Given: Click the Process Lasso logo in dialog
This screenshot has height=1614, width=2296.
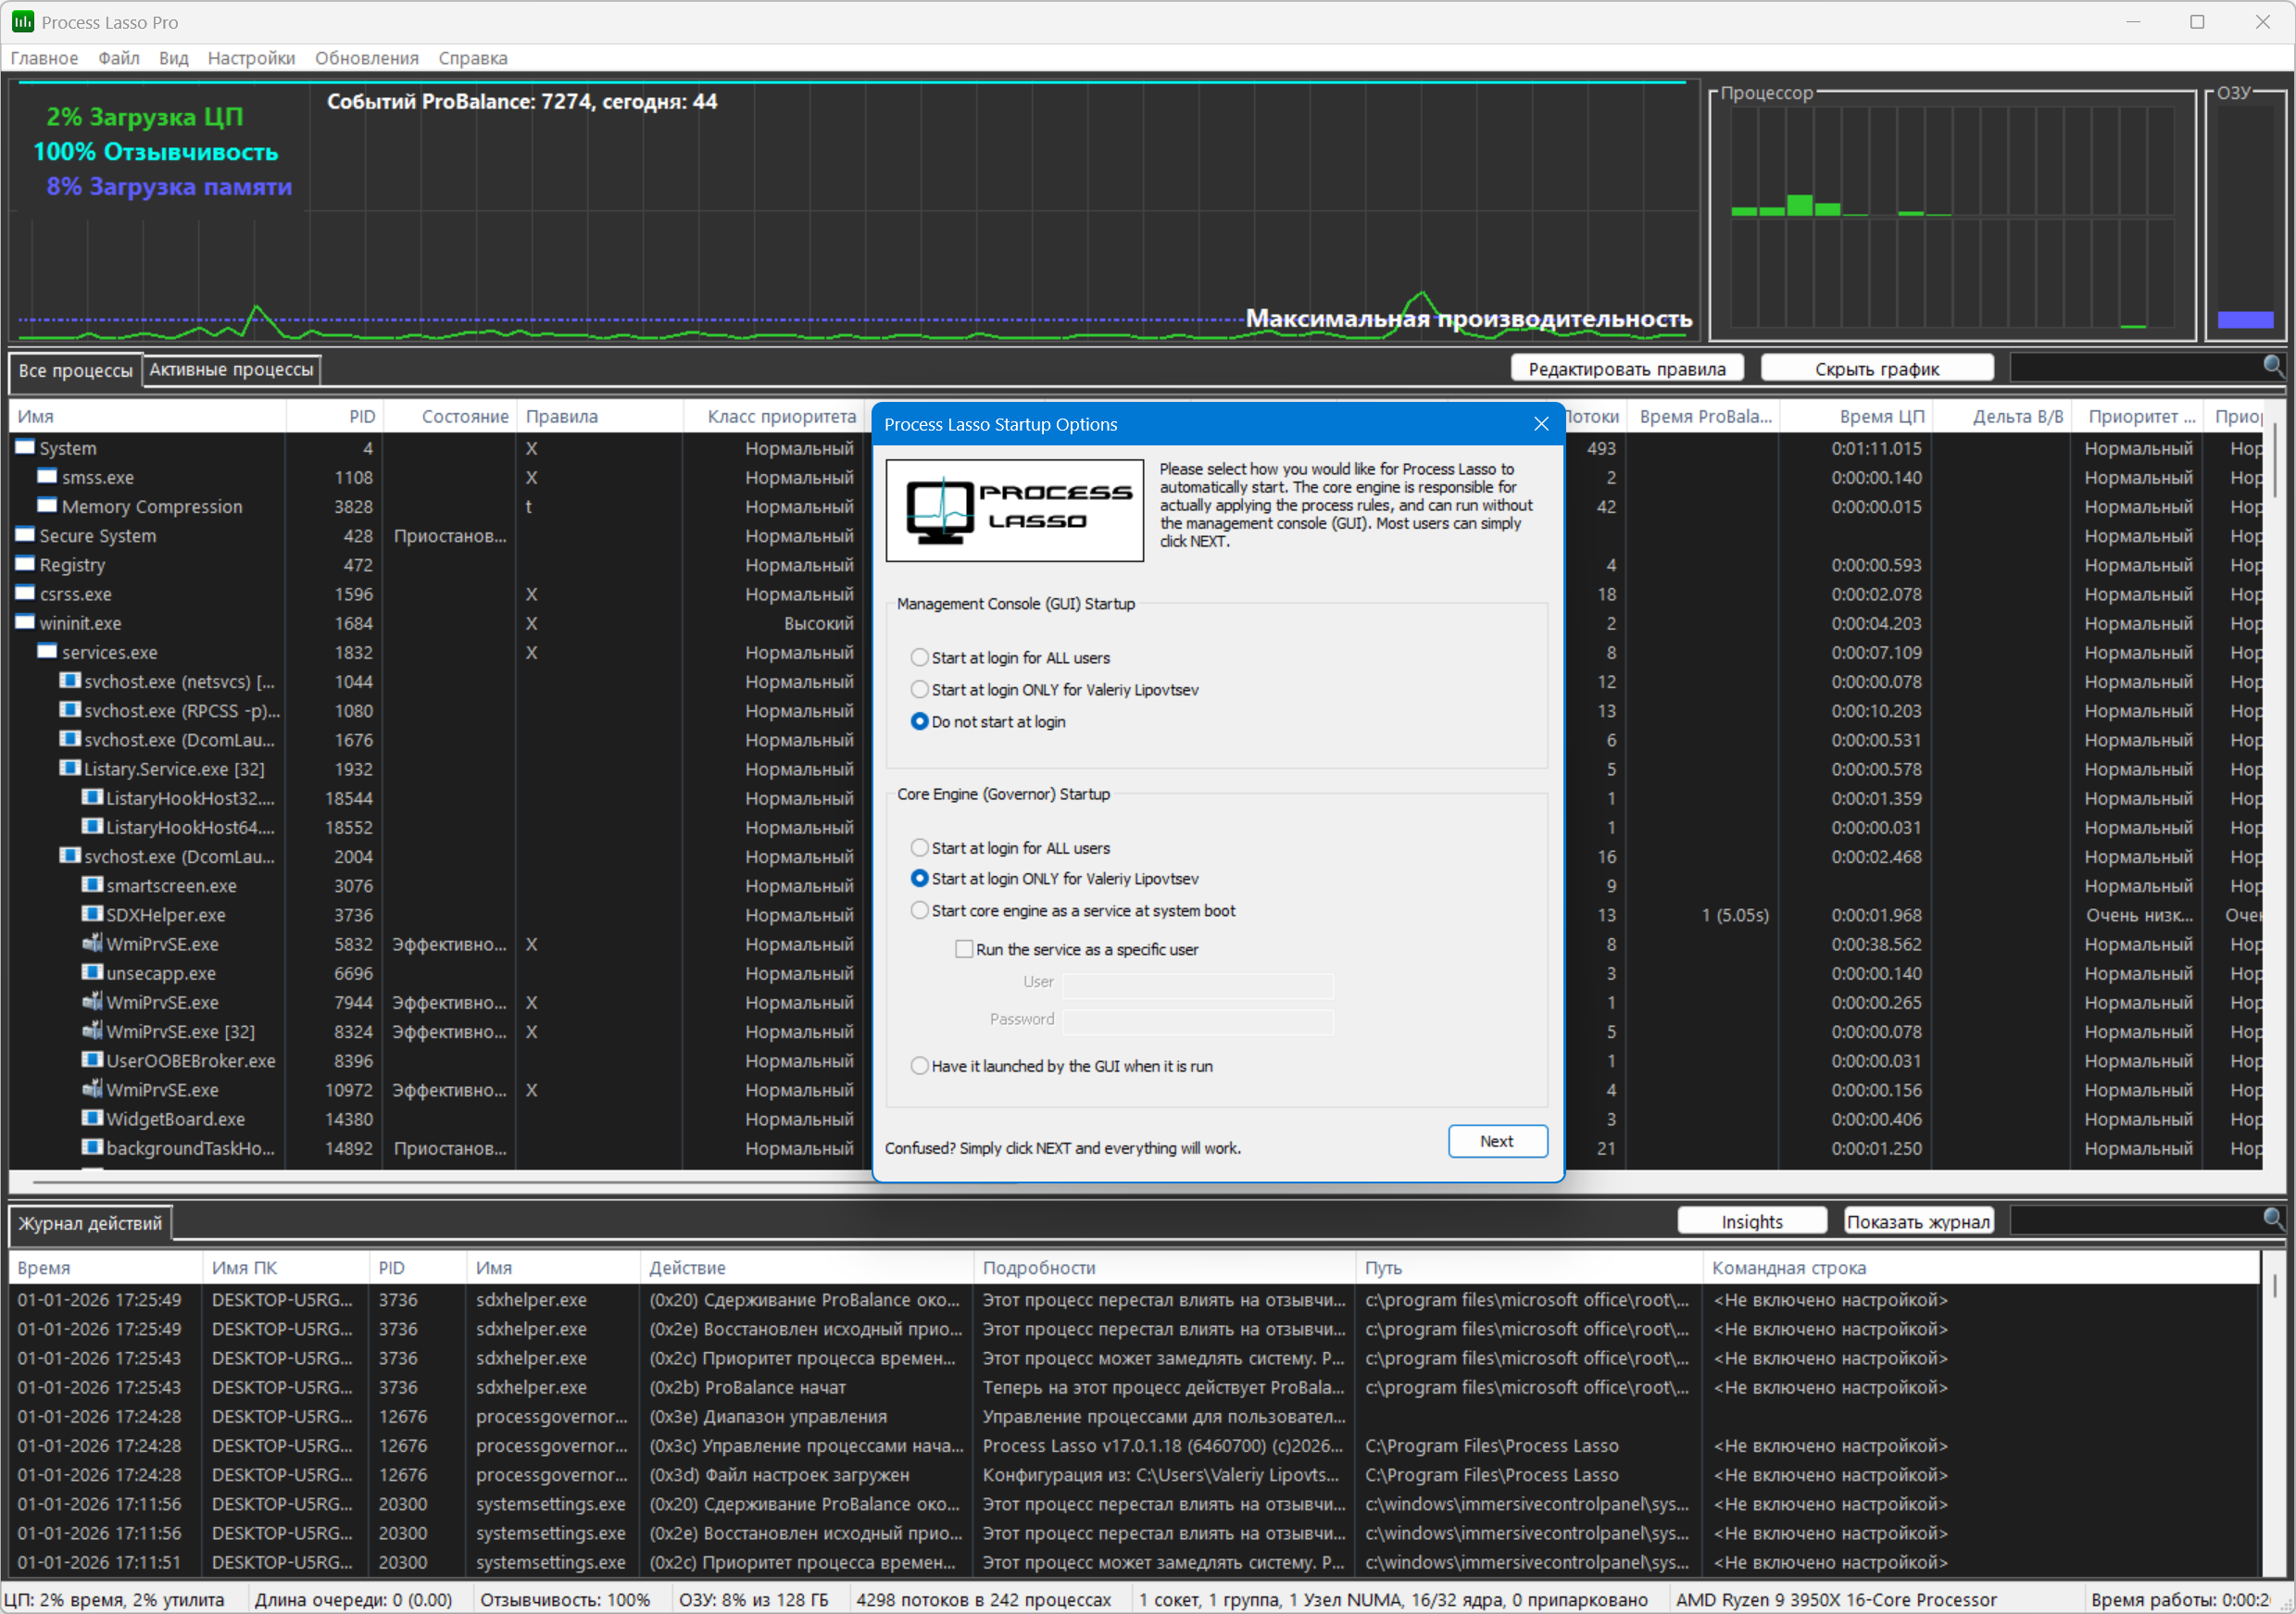Looking at the screenshot, I should point(1014,510).
